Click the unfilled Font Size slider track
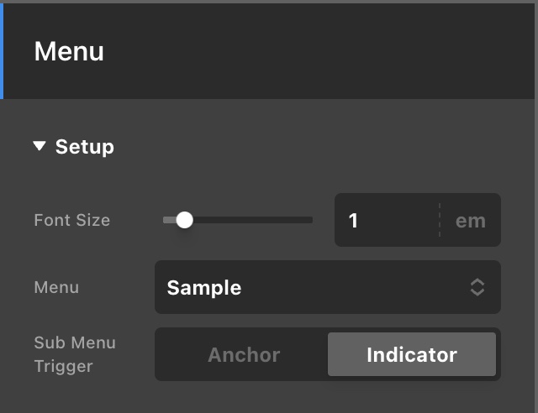The height and width of the screenshot is (413, 538). (253, 220)
